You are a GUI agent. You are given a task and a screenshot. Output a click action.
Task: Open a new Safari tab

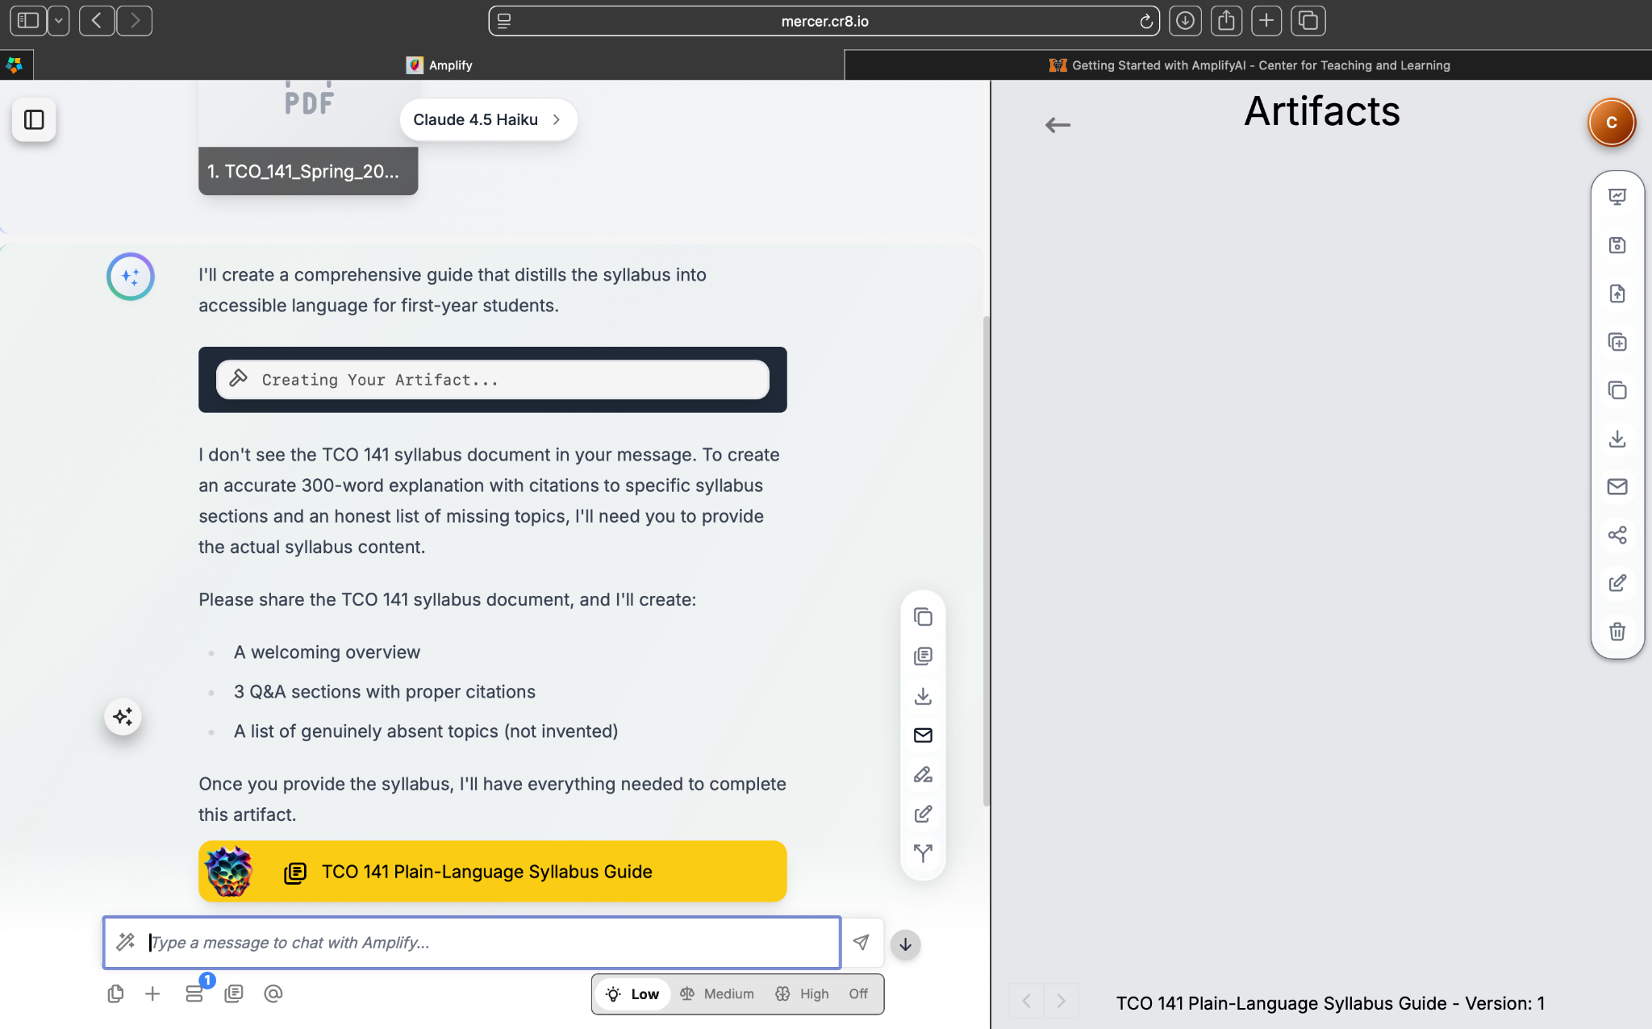(x=1266, y=21)
